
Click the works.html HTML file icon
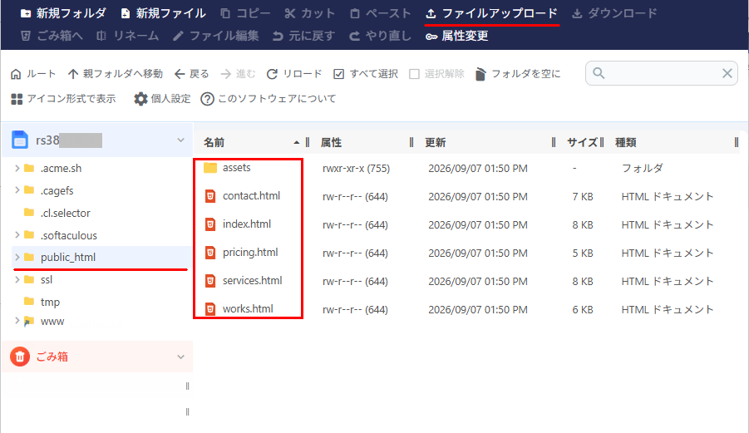(210, 309)
